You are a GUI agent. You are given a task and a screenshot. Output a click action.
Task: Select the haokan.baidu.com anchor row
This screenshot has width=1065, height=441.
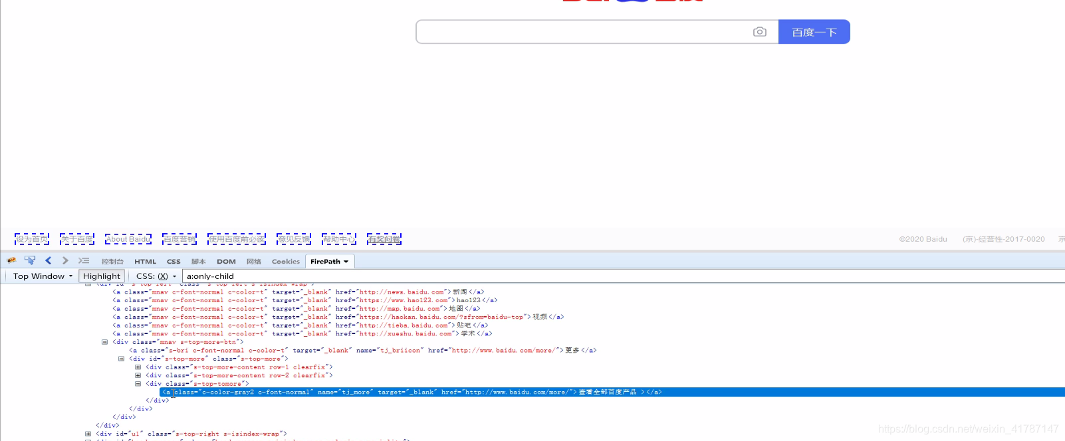(x=338, y=317)
